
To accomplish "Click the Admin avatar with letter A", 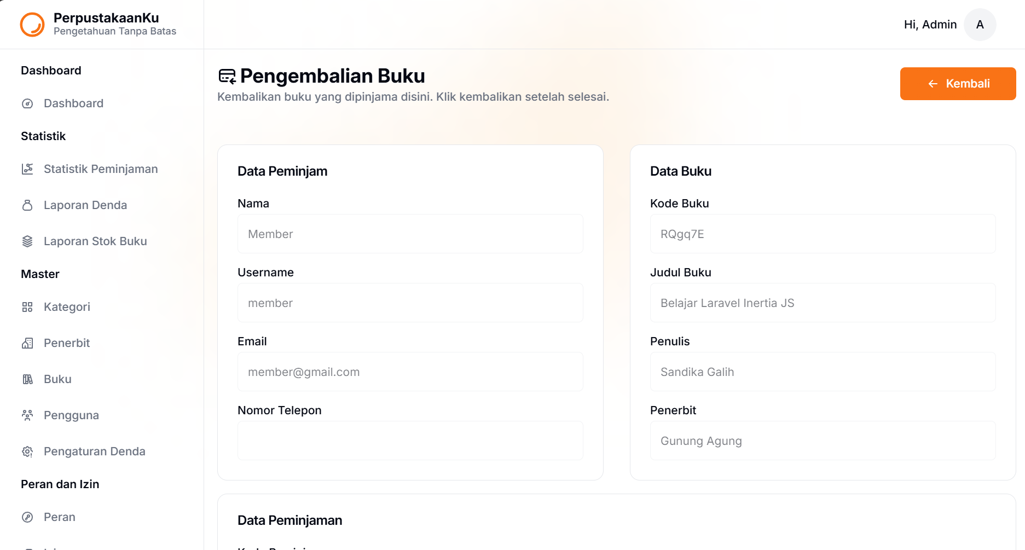I will point(980,25).
